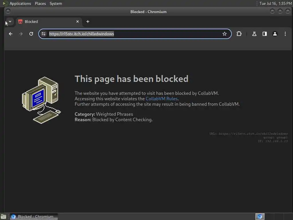
Task: Close the Blocked tab
Action: click(x=78, y=21)
